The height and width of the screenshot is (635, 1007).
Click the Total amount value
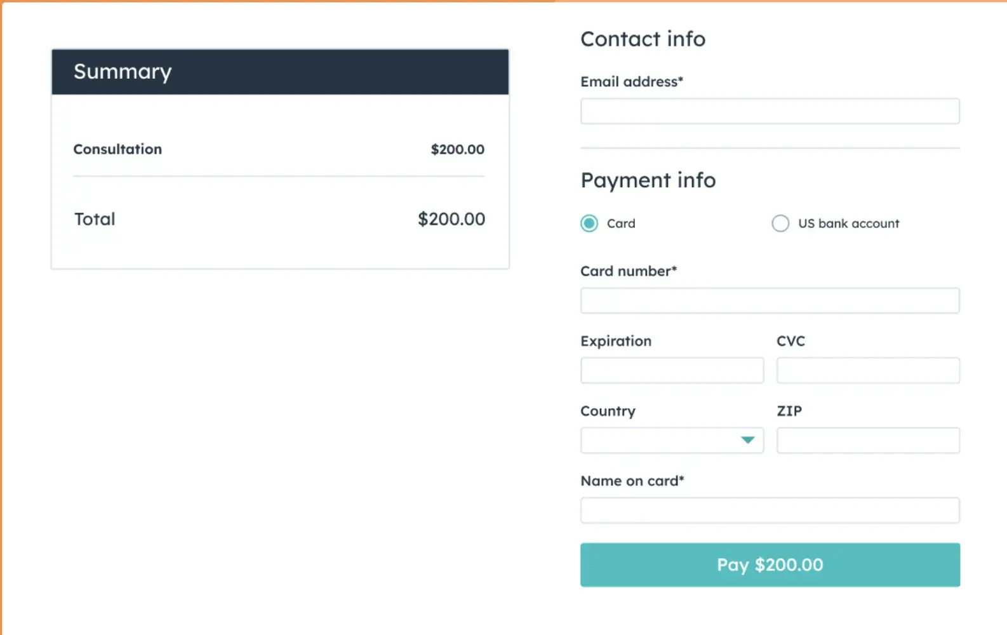[451, 219]
